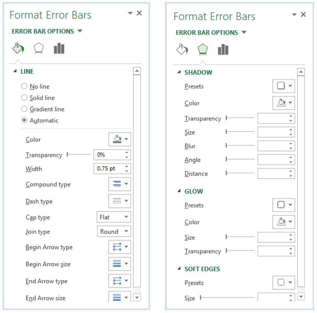Click the Glow Size slider
317x313 pixels.
(x=240, y=237)
